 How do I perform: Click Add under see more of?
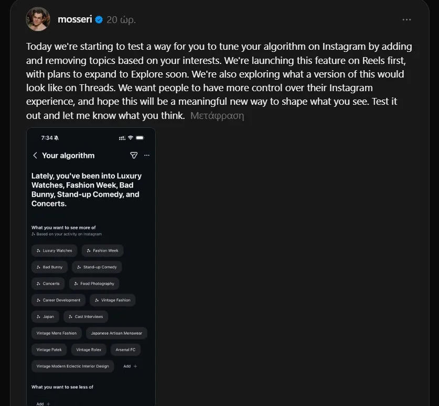(x=130, y=366)
